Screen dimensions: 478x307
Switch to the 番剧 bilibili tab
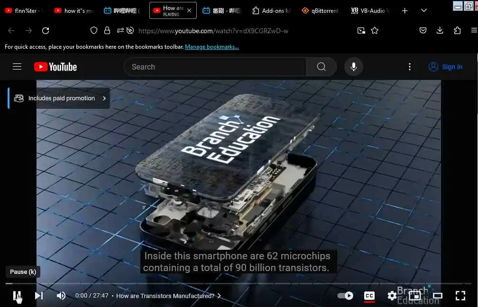(x=222, y=10)
